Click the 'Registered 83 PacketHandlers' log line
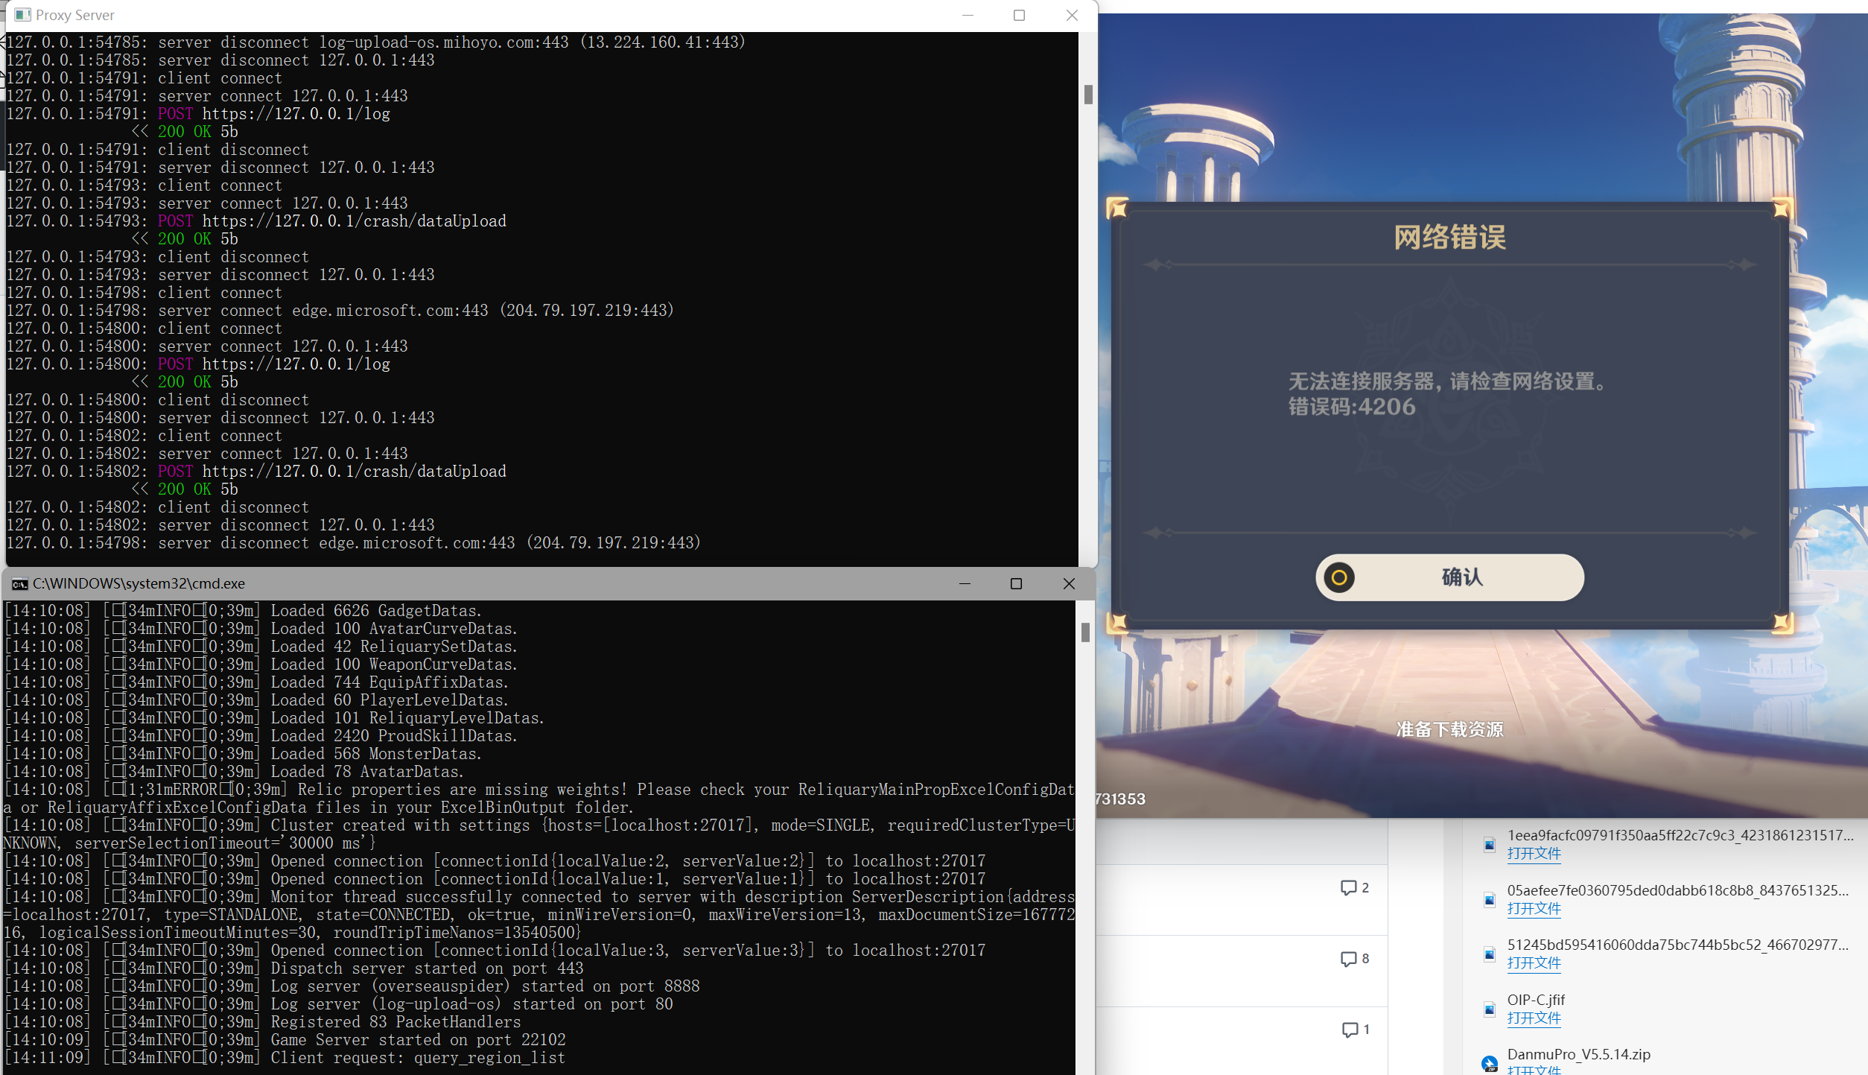This screenshot has width=1868, height=1075. click(262, 1022)
